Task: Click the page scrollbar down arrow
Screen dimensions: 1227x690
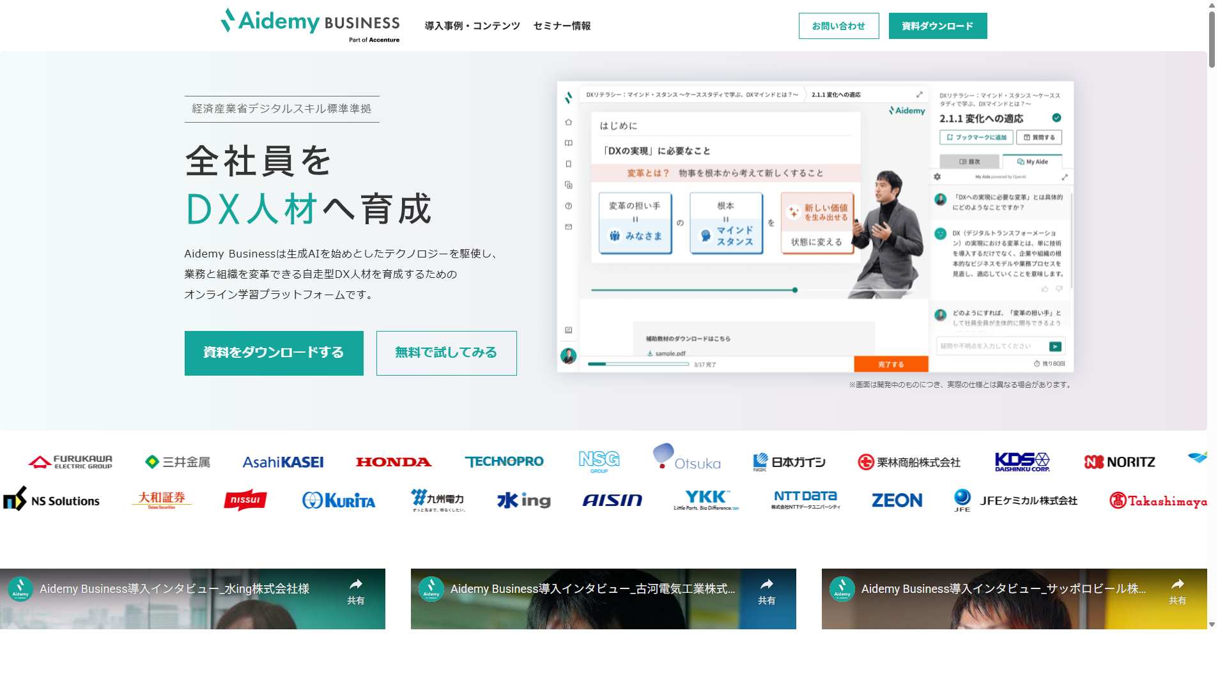Action: 1212,624
